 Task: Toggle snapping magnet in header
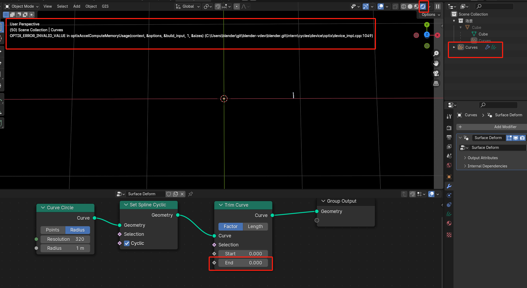coord(218,6)
